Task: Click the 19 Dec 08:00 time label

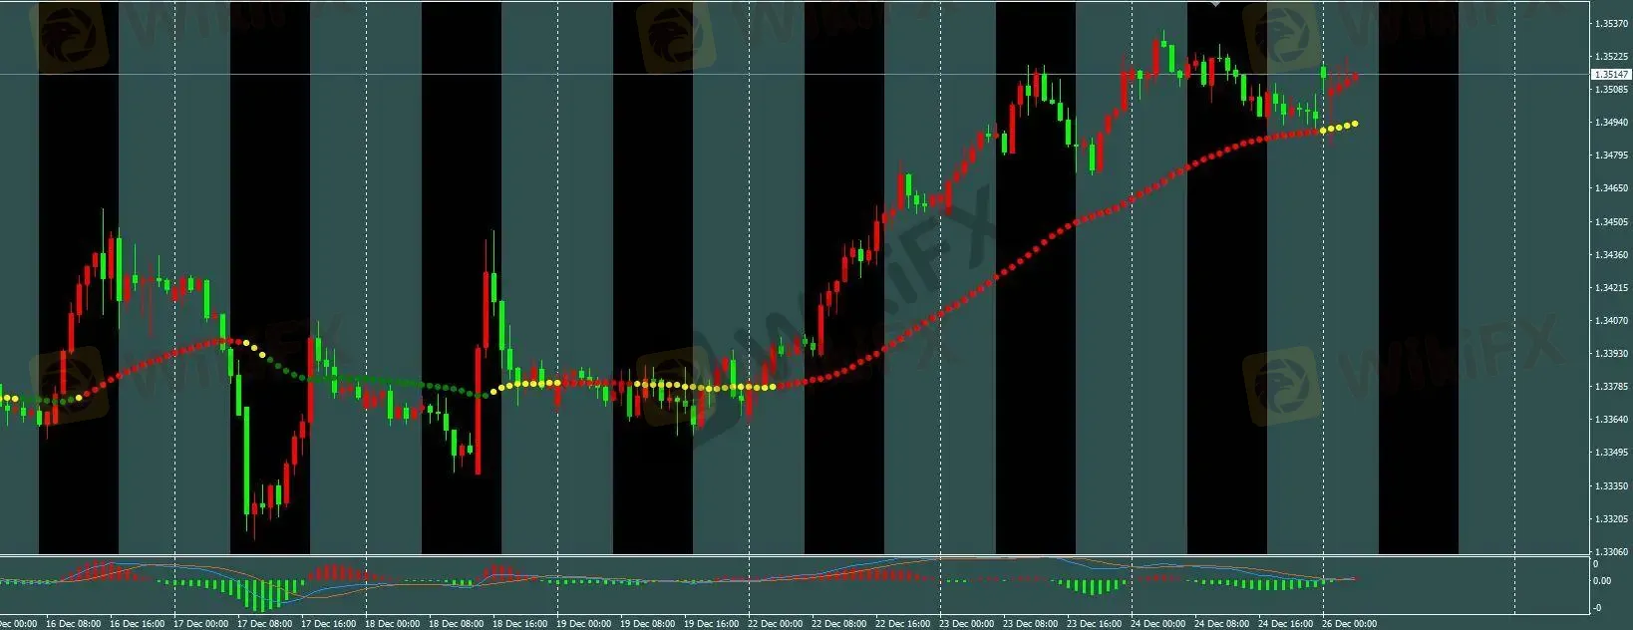Action: 647,624
